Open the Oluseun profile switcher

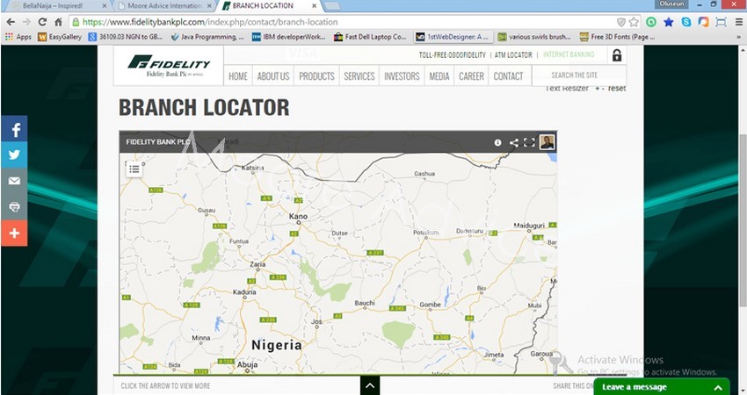point(671,4)
